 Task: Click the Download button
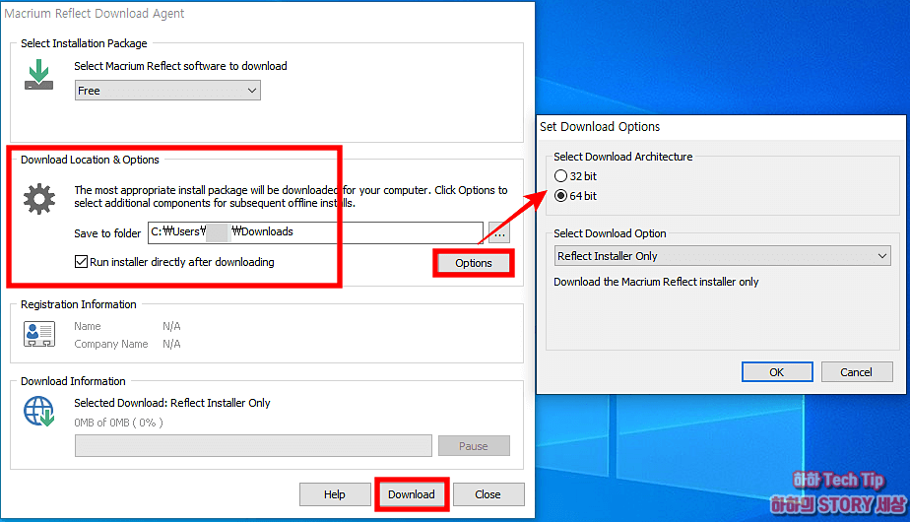(412, 494)
